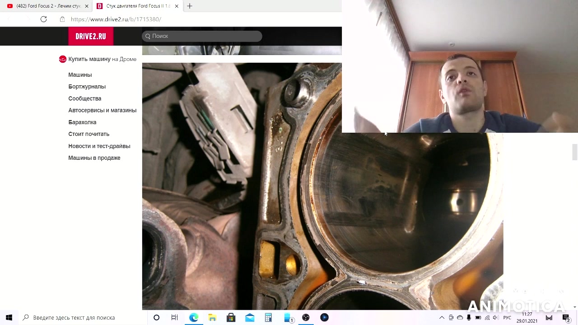Viewport: 578px width, 325px height.
Task: Open Cortana circle icon on taskbar
Action: pyautogui.click(x=156, y=317)
